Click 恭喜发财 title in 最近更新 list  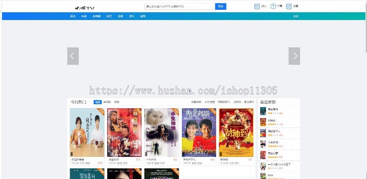click(273, 153)
